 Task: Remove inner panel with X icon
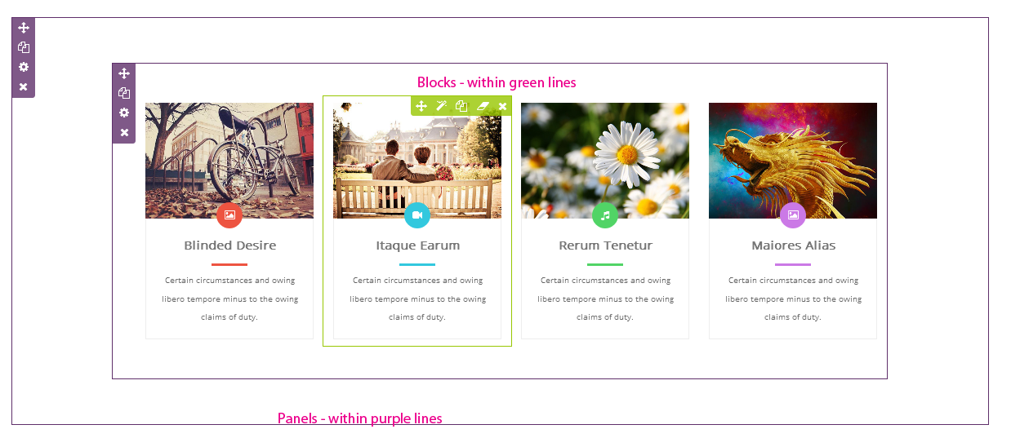point(124,132)
